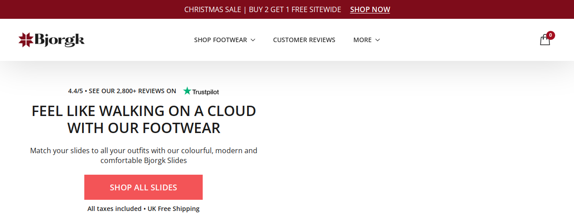The image size is (574, 215).
Task: Click the Bjorgk snowflake logo emblem
Action: 26,40
